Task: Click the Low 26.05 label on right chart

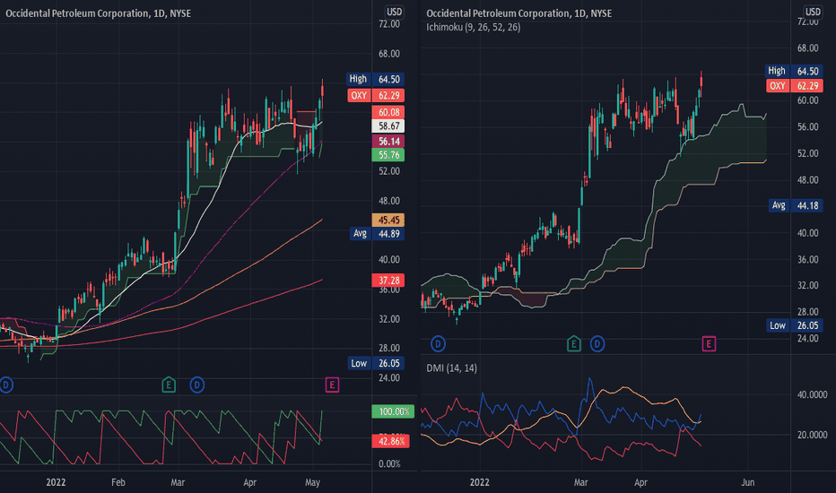Action: coord(794,325)
